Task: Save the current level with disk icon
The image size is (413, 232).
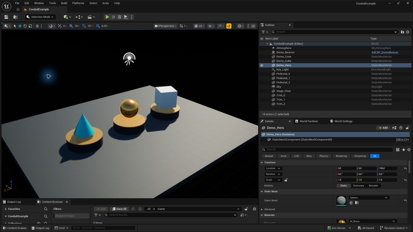Action: click(6, 17)
